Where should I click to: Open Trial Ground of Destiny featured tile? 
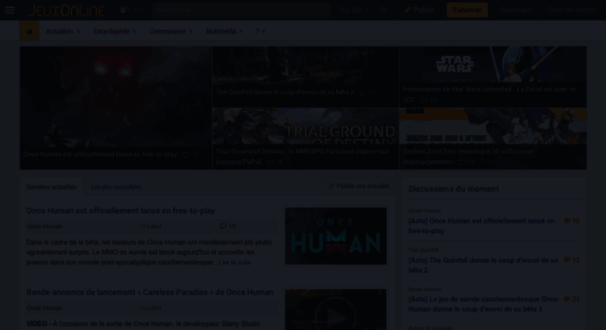[305, 139]
